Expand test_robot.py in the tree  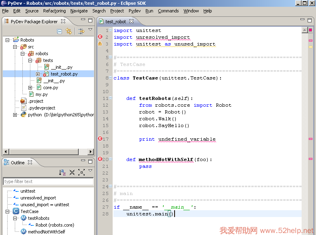click(38, 74)
